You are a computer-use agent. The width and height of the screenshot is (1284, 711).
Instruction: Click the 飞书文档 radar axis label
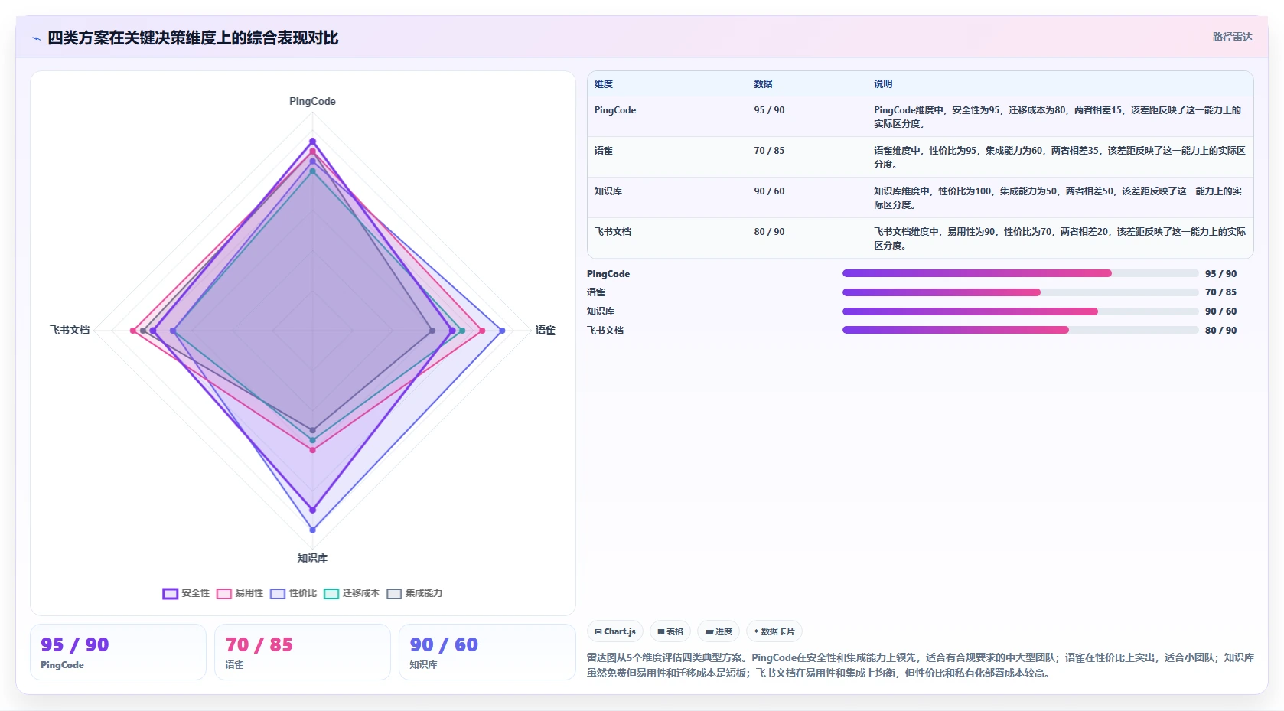(70, 330)
